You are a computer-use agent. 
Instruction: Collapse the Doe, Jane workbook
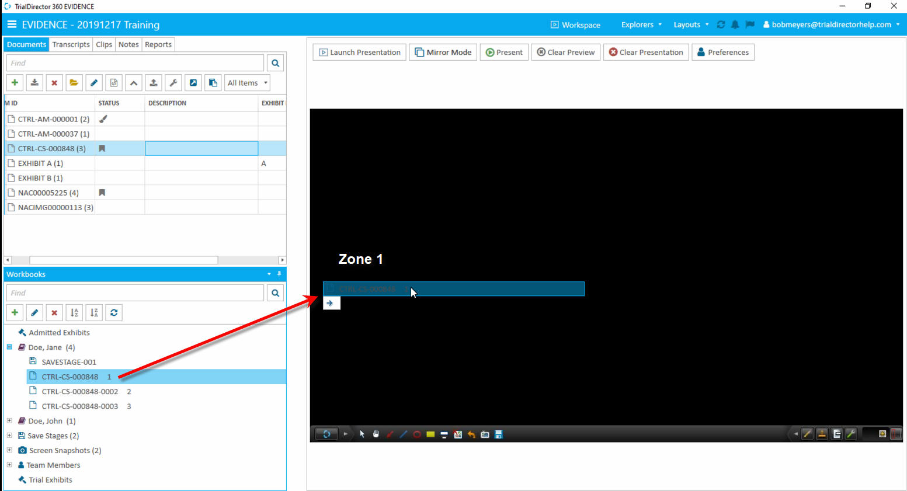point(9,347)
